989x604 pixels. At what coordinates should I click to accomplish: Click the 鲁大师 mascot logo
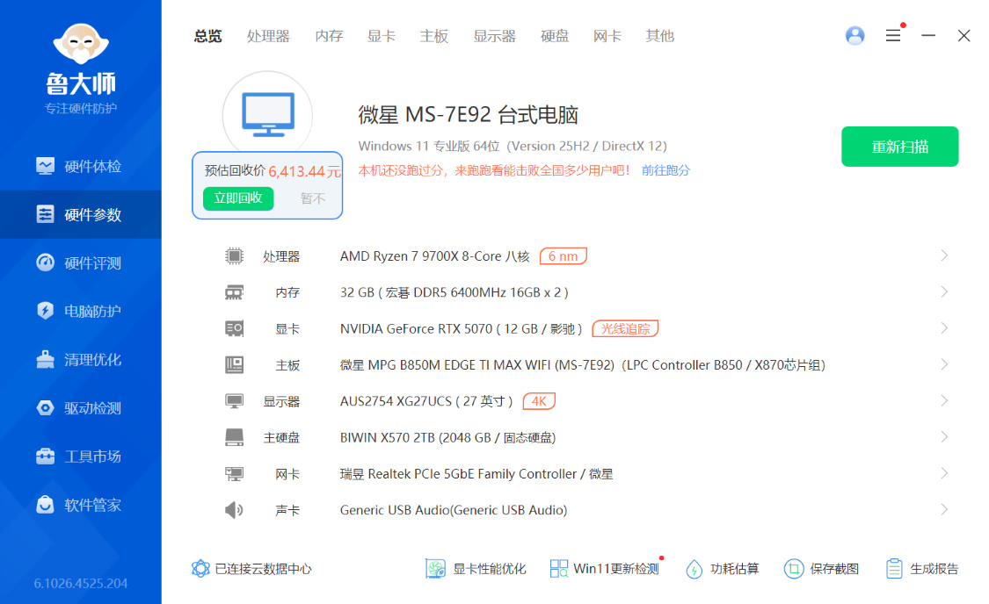pyautogui.click(x=81, y=44)
